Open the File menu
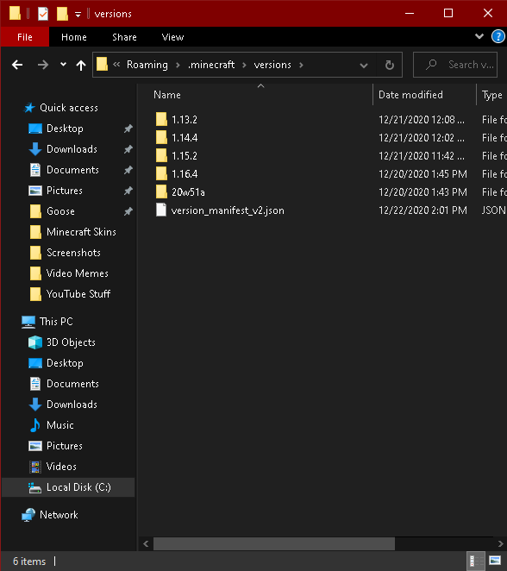Image resolution: width=507 pixels, height=571 pixels. (25, 37)
